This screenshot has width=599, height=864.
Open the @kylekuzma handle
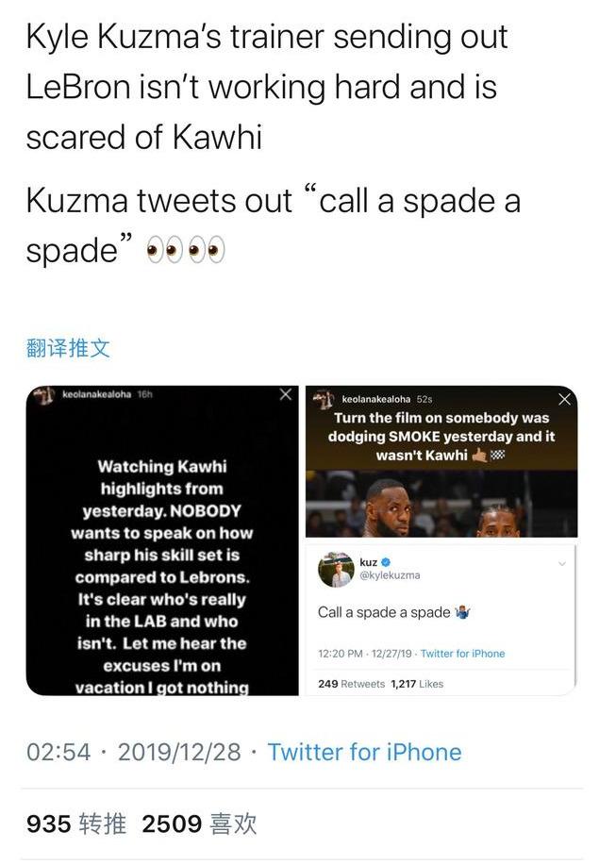coord(390,575)
